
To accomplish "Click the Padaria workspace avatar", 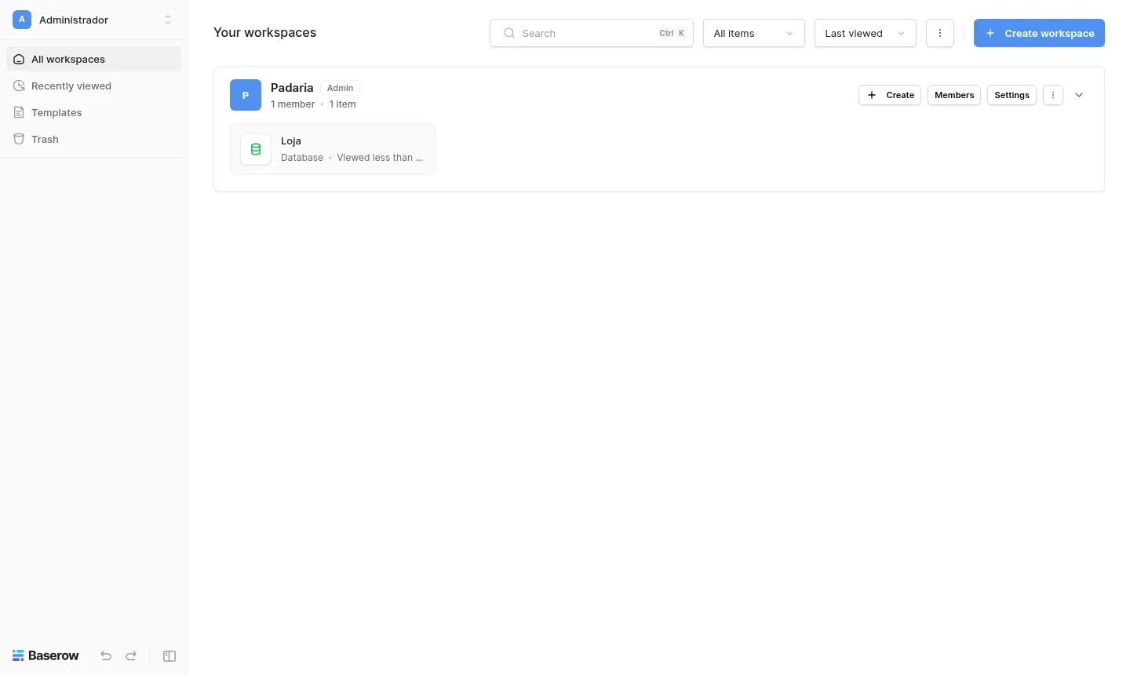I will (246, 95).
